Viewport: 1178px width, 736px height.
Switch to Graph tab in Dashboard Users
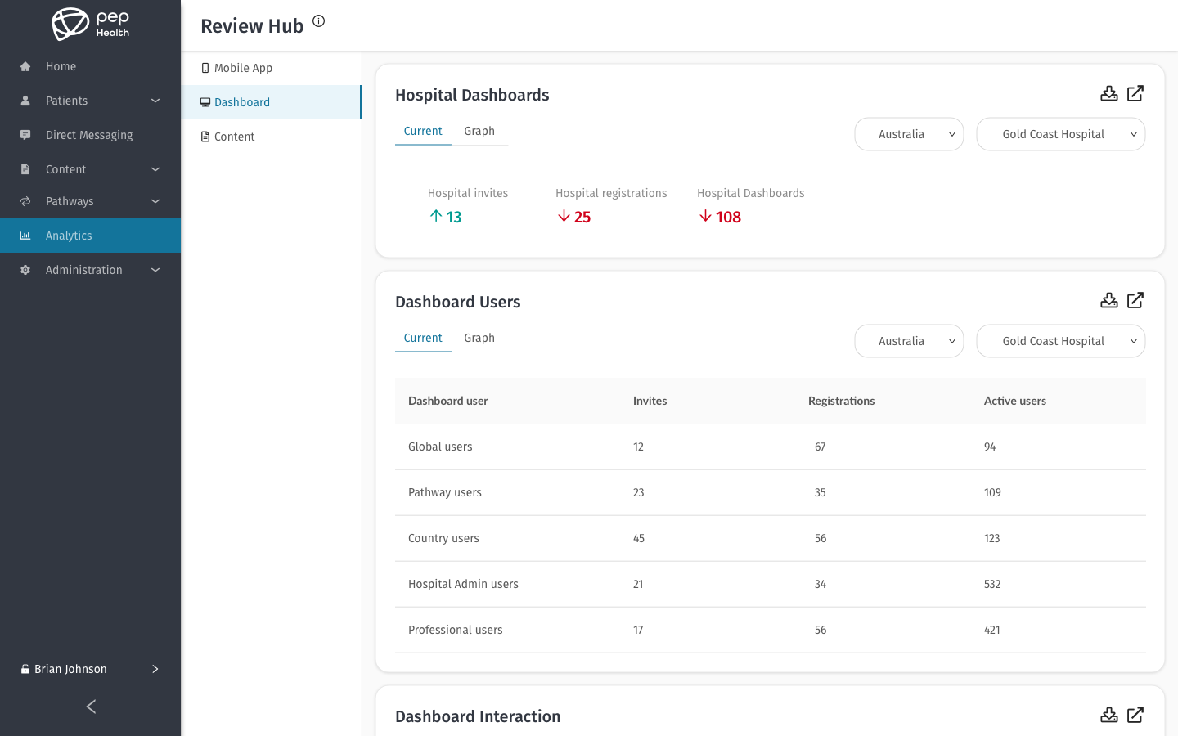click(479, 338)
